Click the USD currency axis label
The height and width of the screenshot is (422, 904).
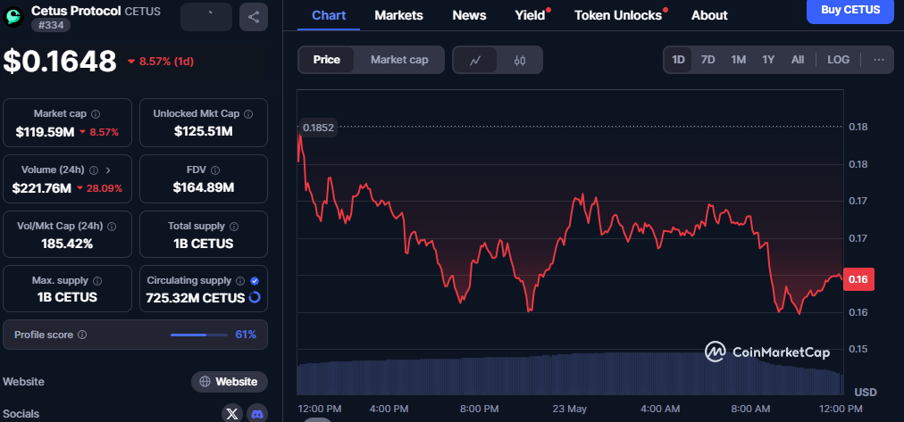click(866, 393)
